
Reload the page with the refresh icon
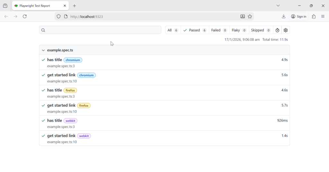point(25,17)
